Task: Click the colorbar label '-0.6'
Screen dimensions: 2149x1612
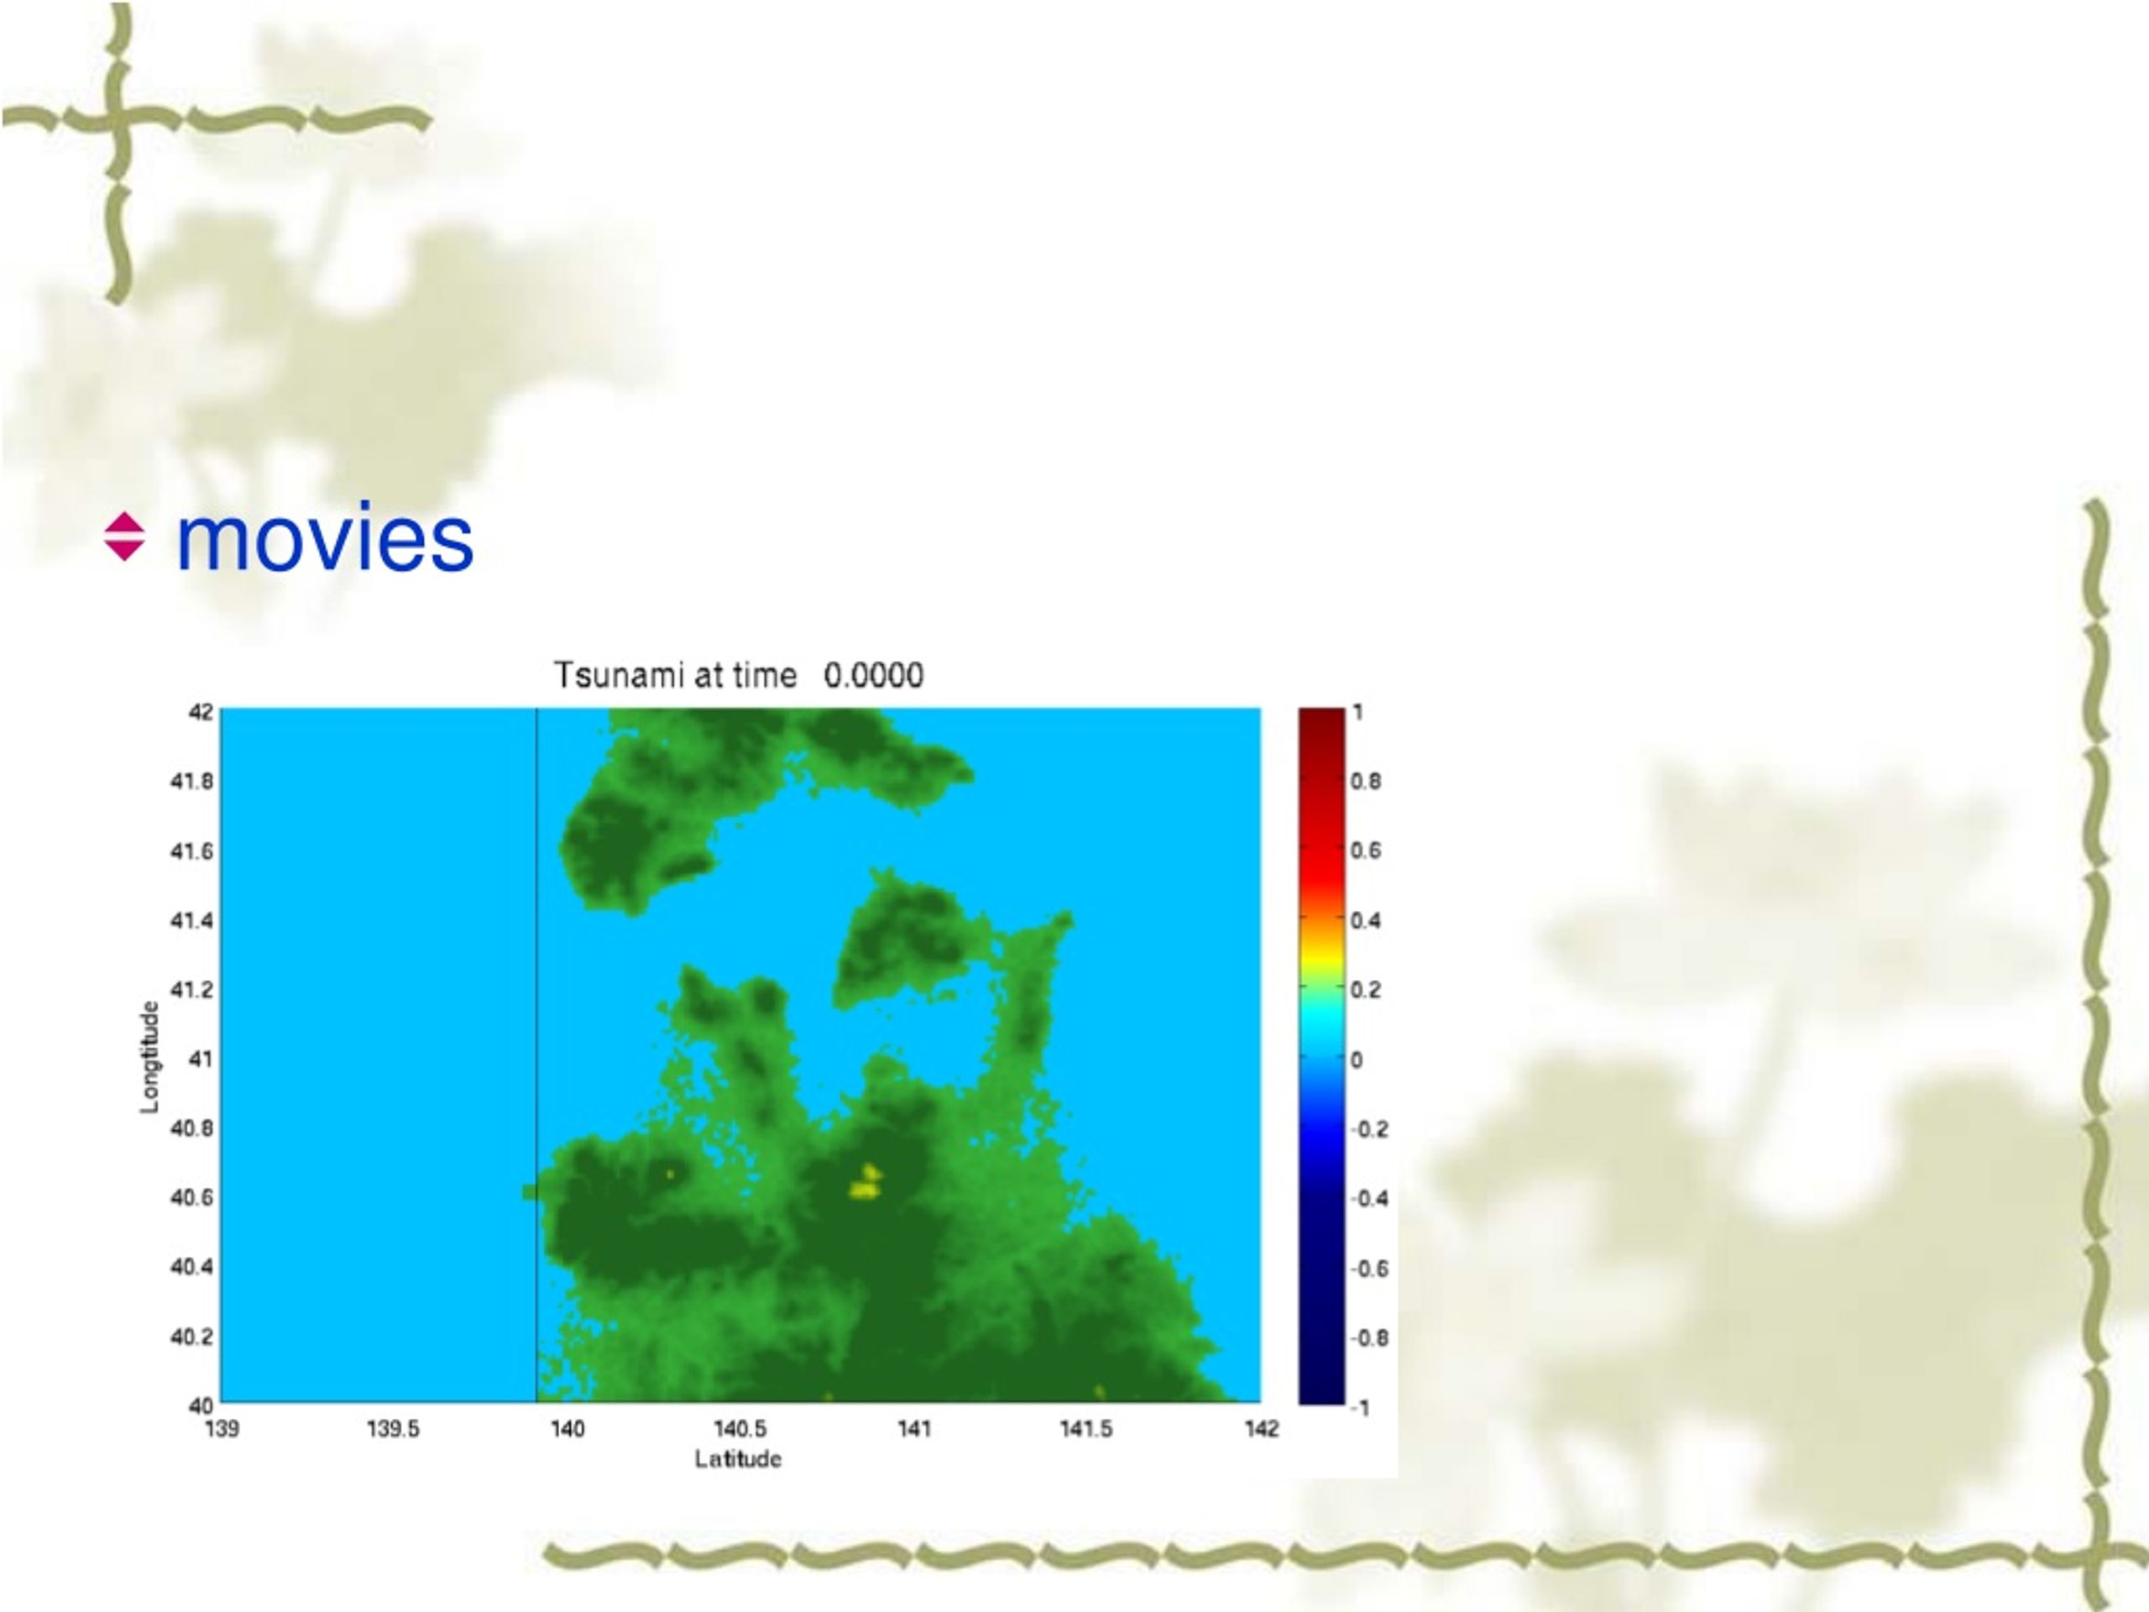Action: click(x=1370, y=1268)
